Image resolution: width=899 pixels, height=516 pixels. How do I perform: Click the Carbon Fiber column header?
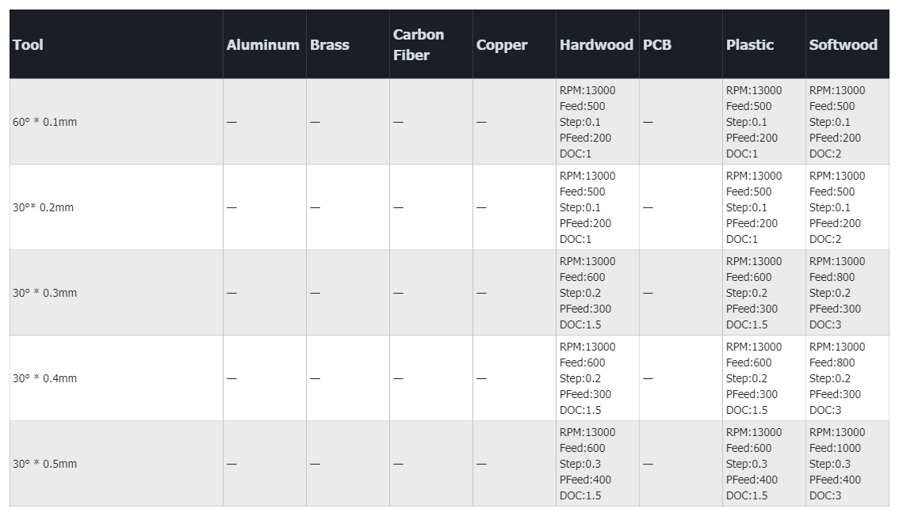point(419,45)
